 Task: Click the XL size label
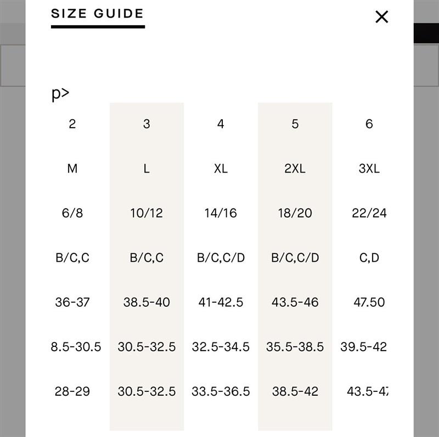[221, 169]
